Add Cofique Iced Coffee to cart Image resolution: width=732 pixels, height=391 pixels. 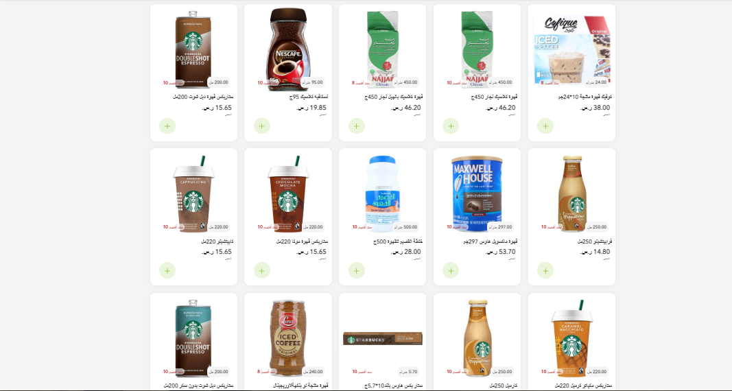(x=545, y=126)
